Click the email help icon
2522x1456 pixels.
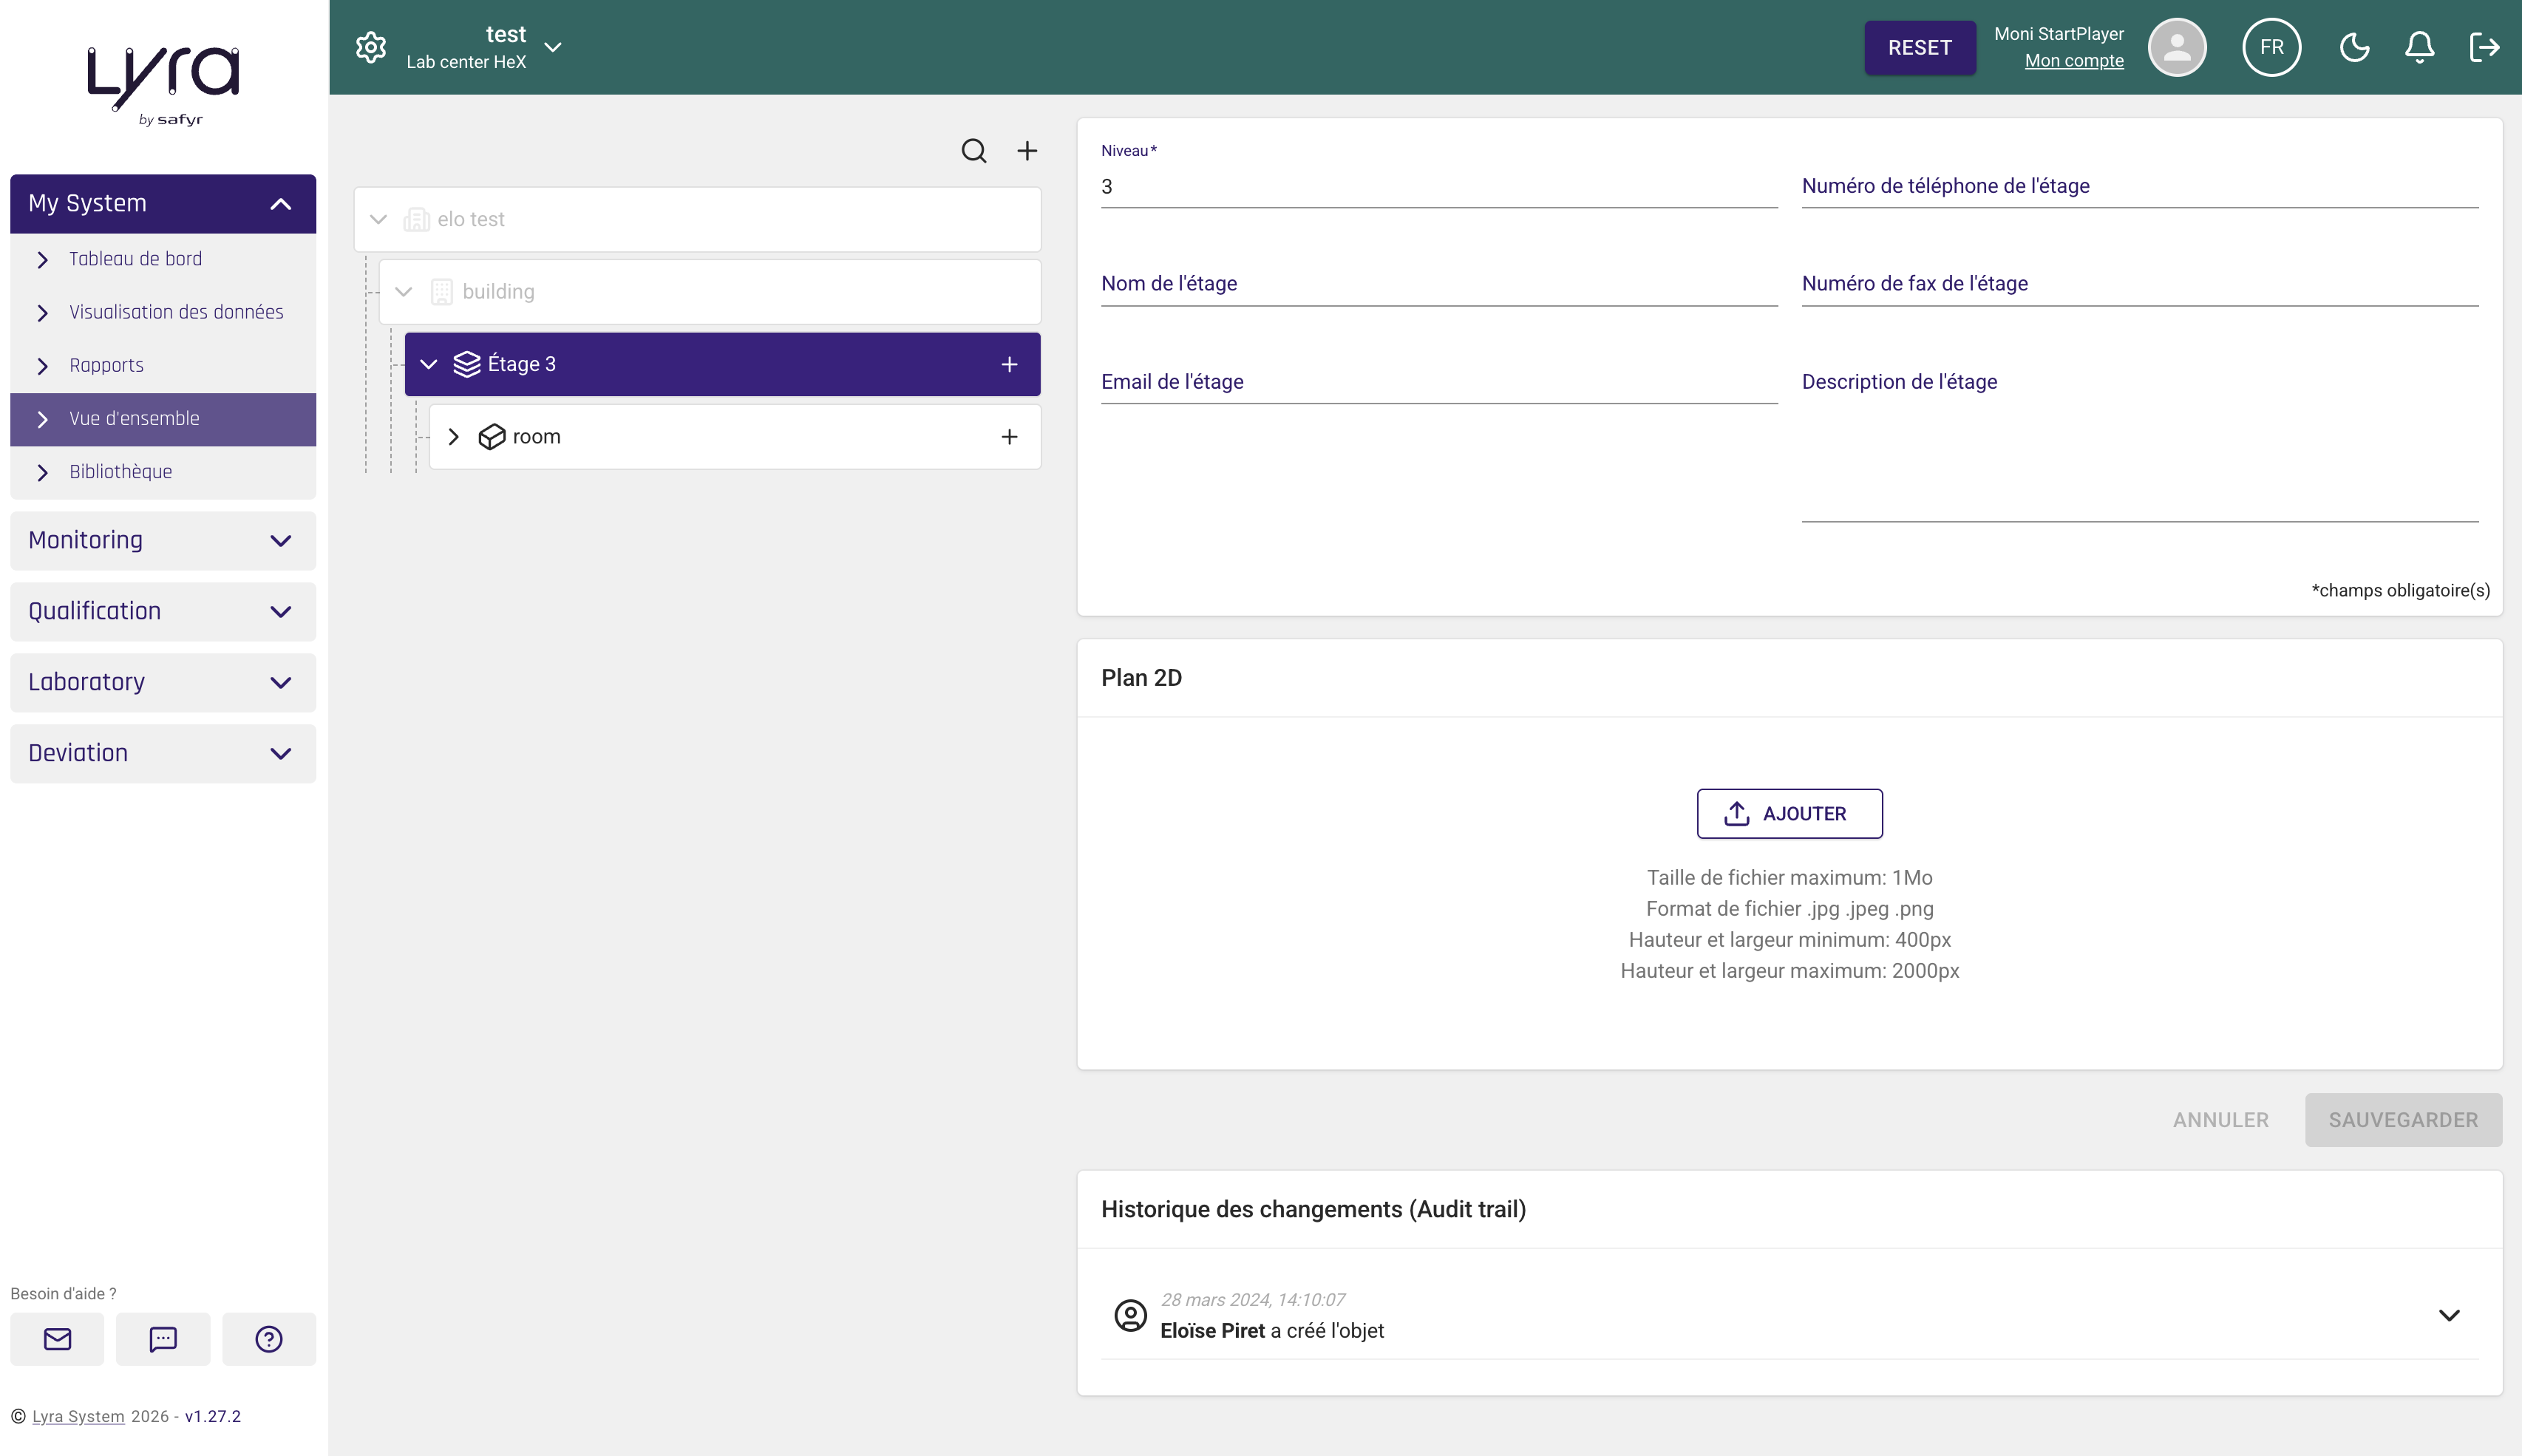(57, 1338)
